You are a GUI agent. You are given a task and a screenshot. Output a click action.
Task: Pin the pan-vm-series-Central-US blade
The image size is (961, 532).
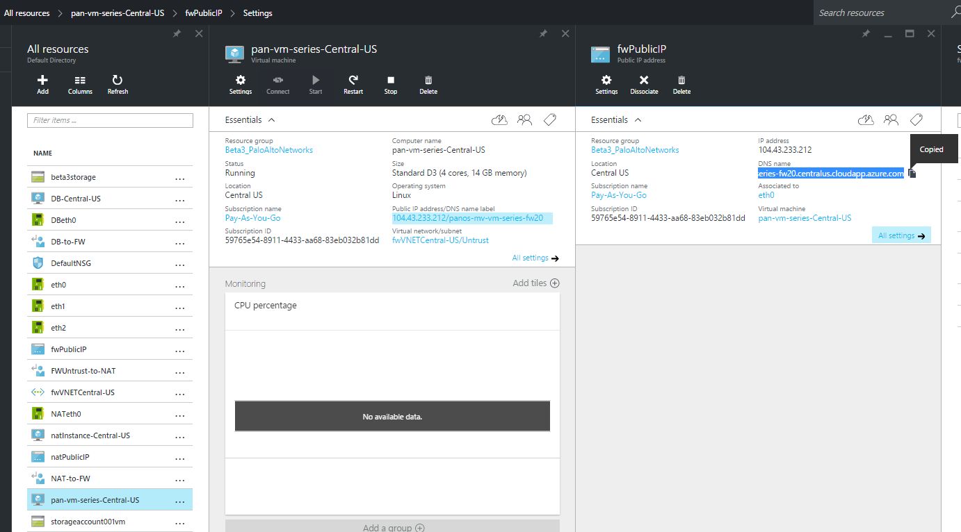click(543, 33)
